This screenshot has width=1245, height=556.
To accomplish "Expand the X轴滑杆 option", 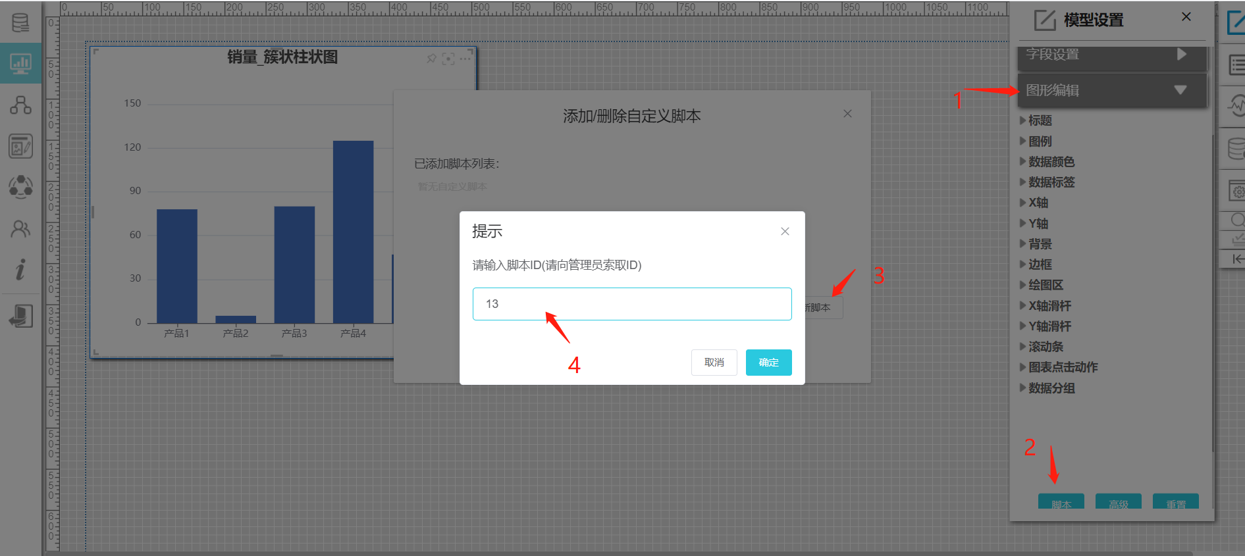I will click(1049, 306).
